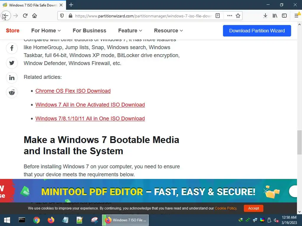The image size is (302, 226).
Task: Click the 'Make a Windows 7 Bootable Media' heading
Action: pyautogui.click(x=101, y=145)
